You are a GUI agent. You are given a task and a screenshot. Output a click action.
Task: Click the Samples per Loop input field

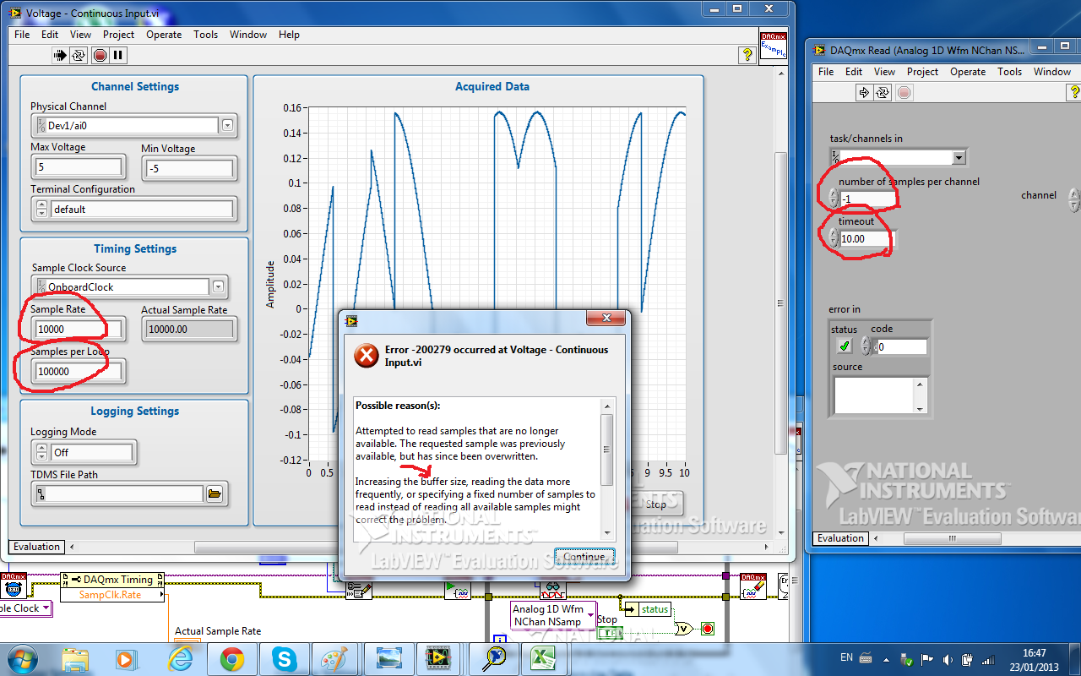tap(78, 372)
